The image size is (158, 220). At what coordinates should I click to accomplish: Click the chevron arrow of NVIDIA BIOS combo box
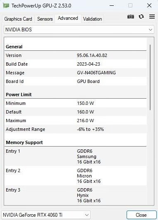coord(151,30)
